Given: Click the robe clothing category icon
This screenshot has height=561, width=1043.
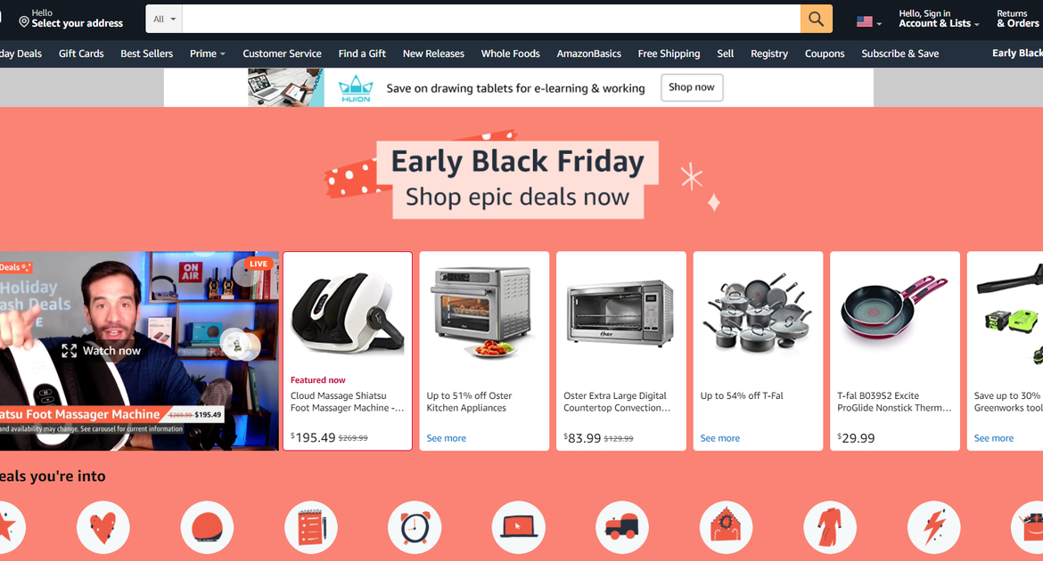Looking at the screenshot, I should coord(829,528).
